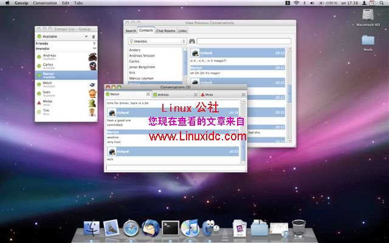Screen dimensions: 389x243
Task: Open the Trash in the Dock
Action: pos(298,228)
